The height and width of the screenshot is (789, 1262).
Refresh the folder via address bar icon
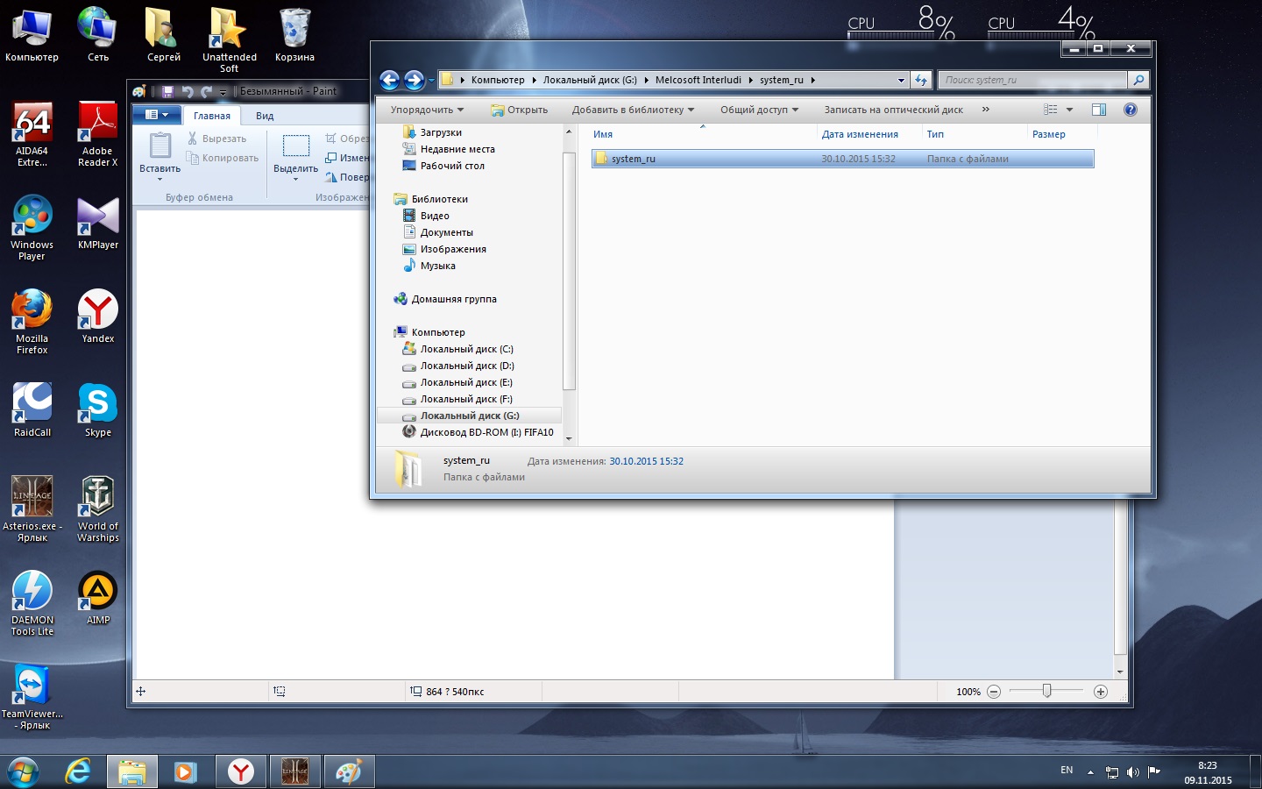coord(920,81)
